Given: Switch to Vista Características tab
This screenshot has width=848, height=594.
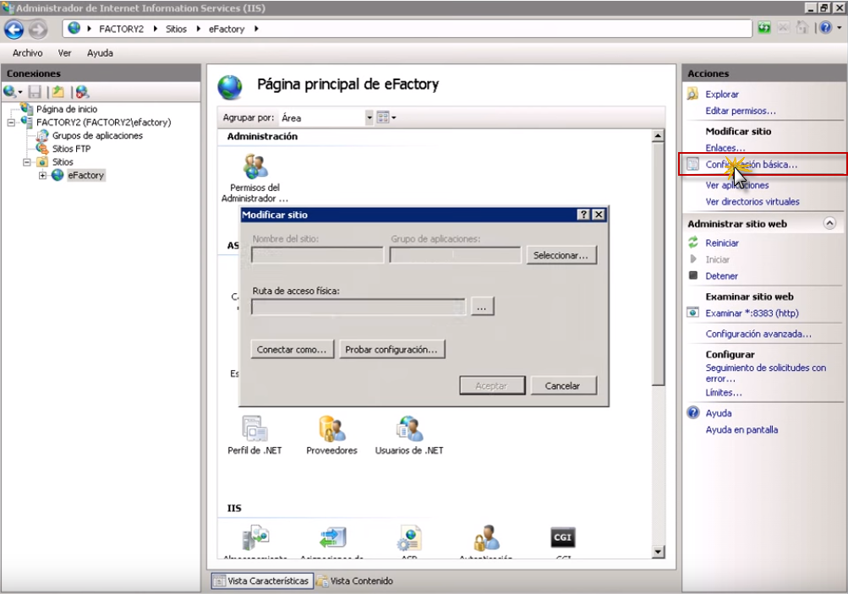Looking at the screenshot, I should (x=262, y=581).
